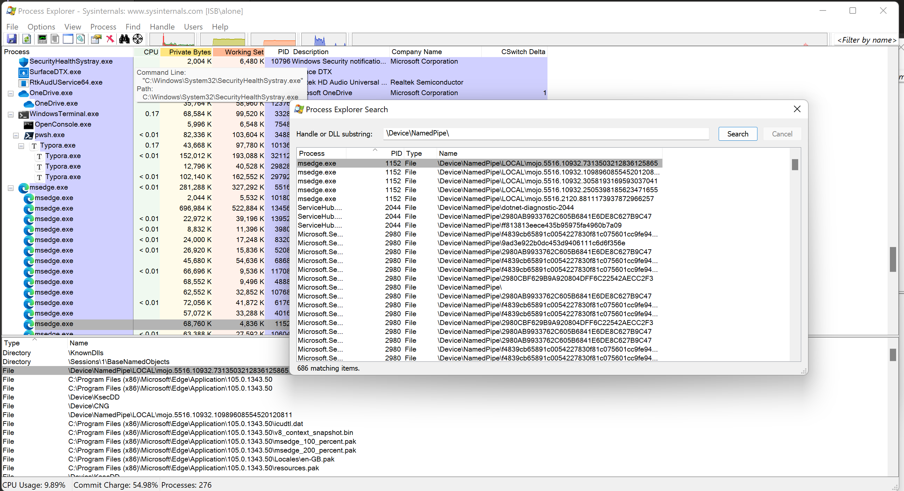Screen dimensions: 904x491
Task: Click the Process Explorer title bar icon
Action: click(x=11, y=11)
